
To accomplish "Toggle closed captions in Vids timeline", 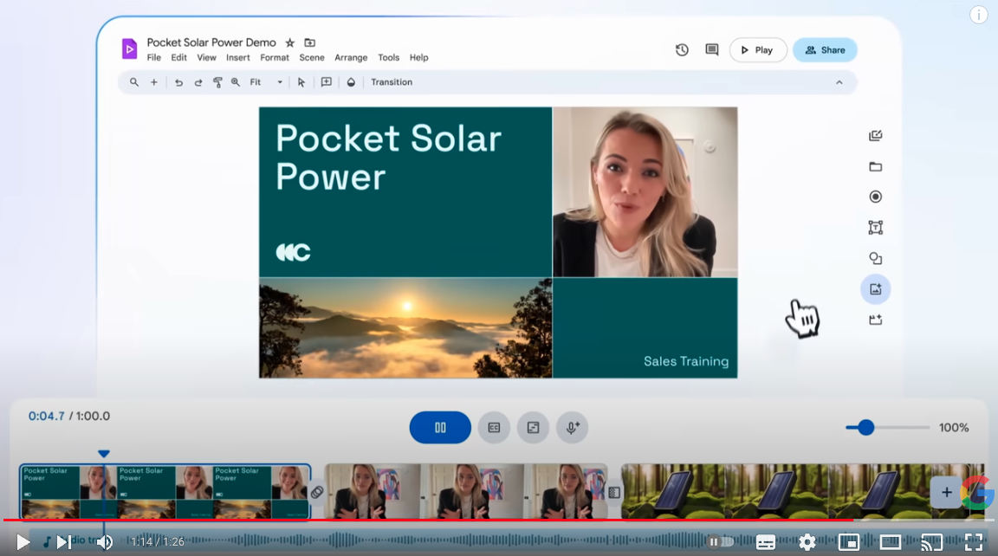I will click(494, 427).
